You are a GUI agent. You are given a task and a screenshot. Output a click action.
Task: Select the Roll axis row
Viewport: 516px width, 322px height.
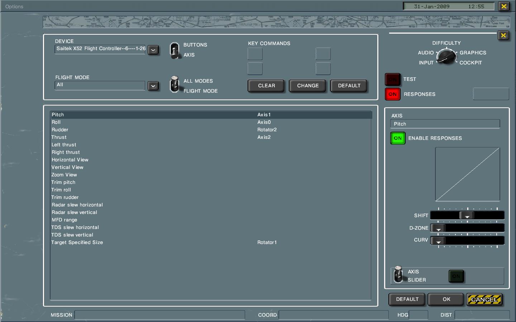click(211, 122)
